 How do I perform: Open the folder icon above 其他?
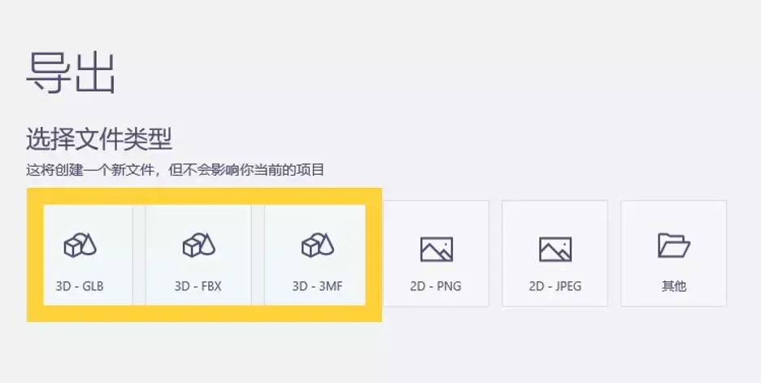(x=674, y=246)
